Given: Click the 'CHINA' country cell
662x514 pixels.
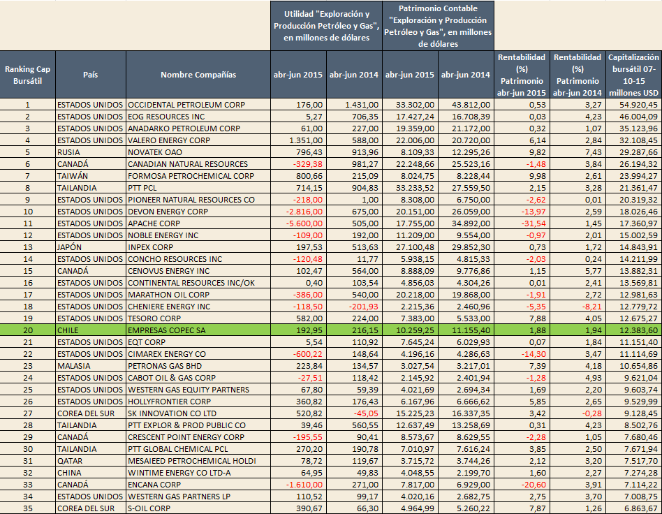Looking at the screenshot, I should pyautogui.click(x=90, y=473).
